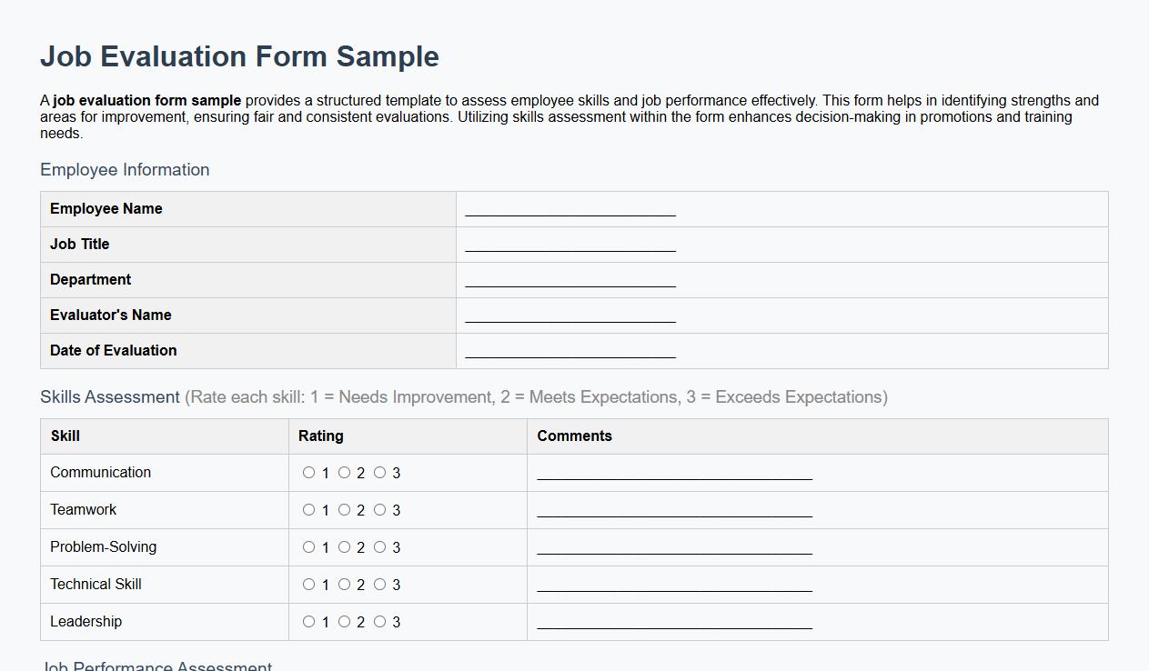Choose rating 3 for Teamwork
The width and height of the screenshot is (1149, 671).
[x=380, y=509]
